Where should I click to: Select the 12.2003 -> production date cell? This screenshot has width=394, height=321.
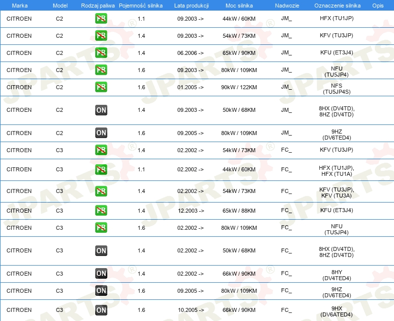(191, 211)
